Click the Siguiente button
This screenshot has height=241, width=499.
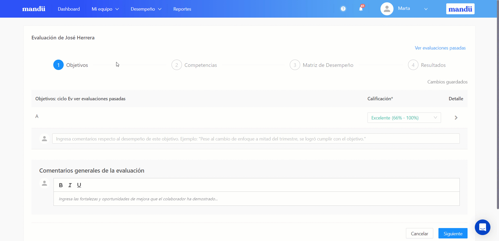point(453,233)
